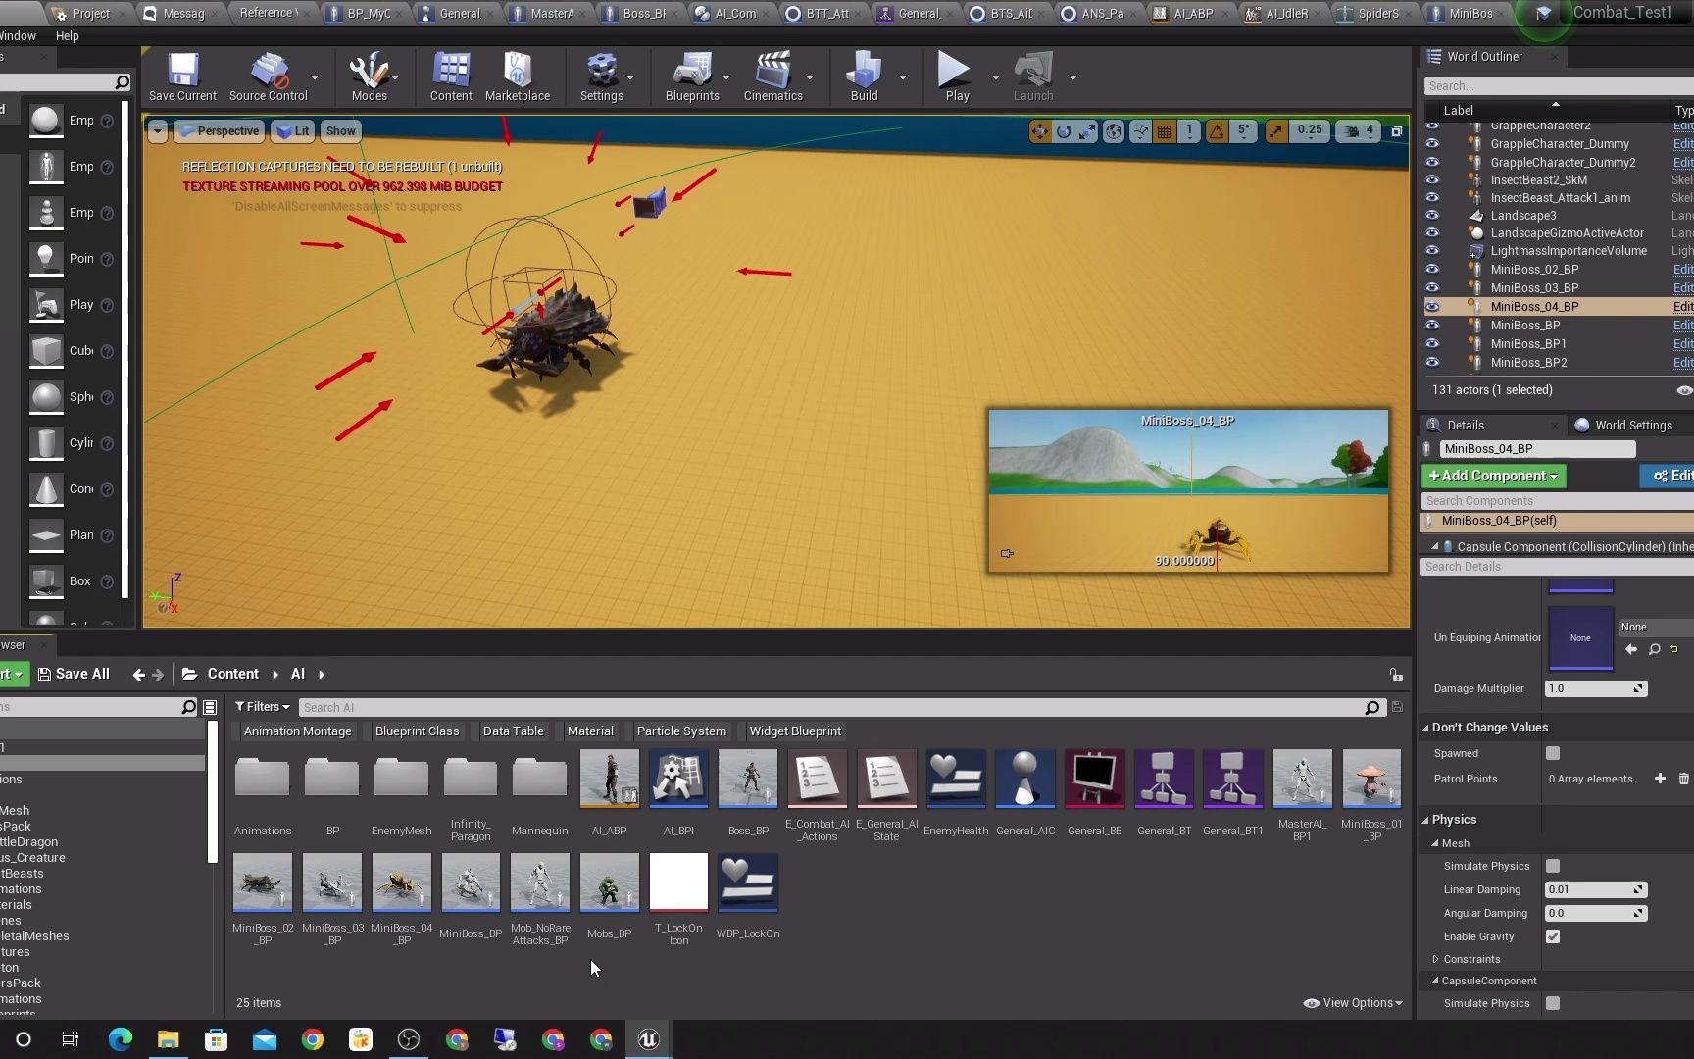The width and height of the screenshot is (1694, 1059).
Task: Select the scale gizmo icon in viewport
Action: click(1087, 130)
